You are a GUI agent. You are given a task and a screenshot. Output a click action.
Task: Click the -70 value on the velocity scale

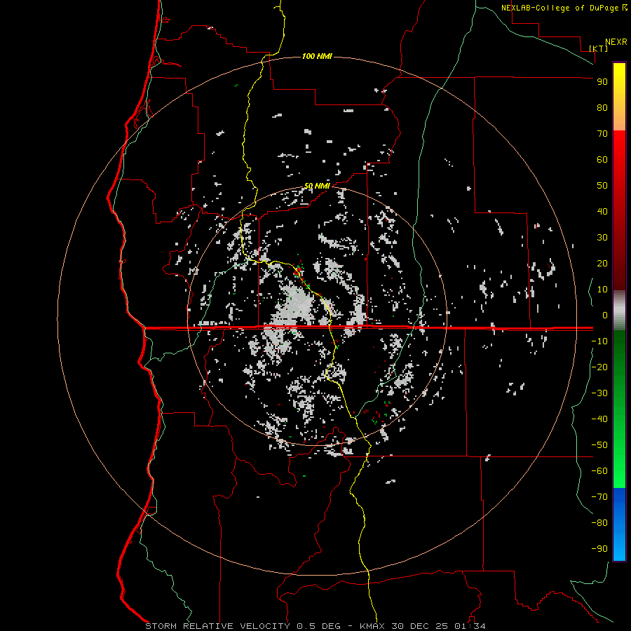tap(599, 497)
